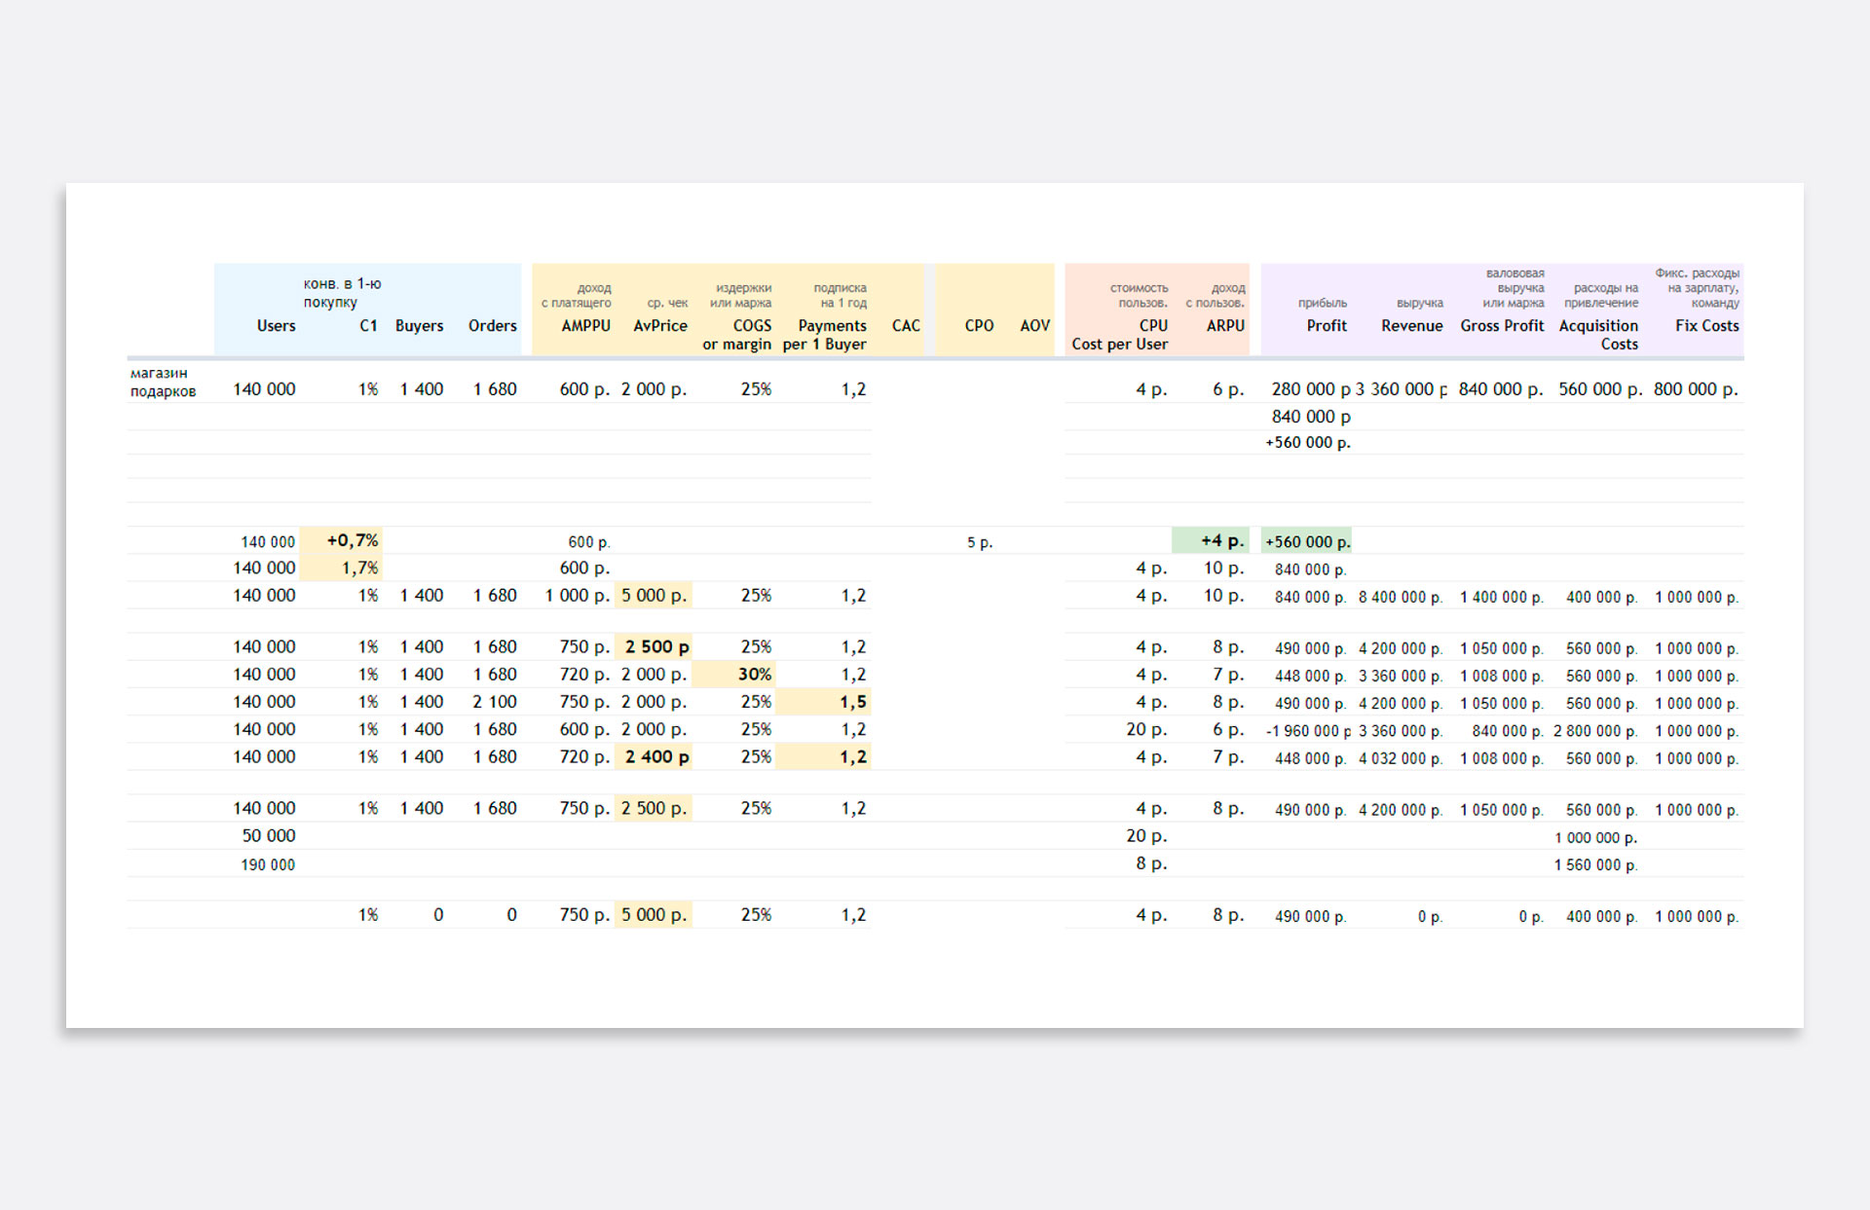Select the AvPrice column header
The width and height of the screenshot is (1870, 1210).
659,325
